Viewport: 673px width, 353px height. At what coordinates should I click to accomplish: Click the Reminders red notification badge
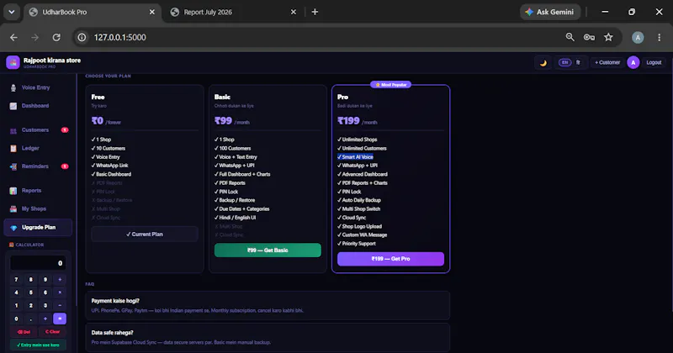65,166
